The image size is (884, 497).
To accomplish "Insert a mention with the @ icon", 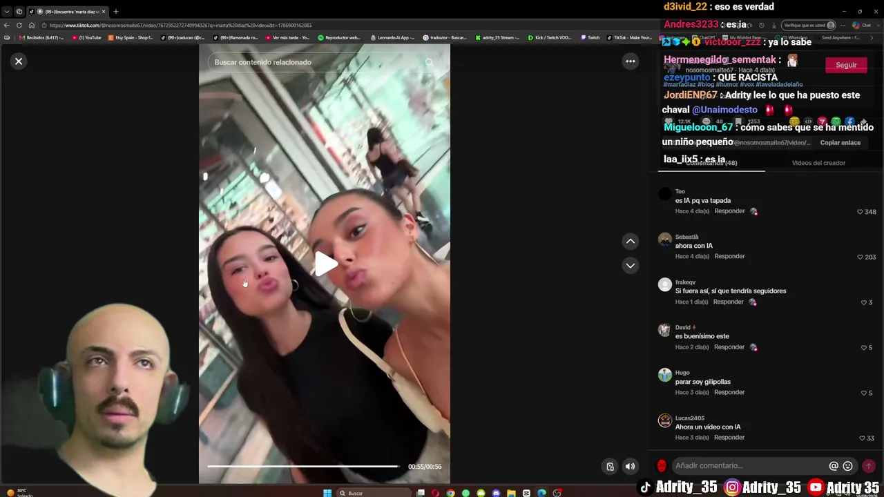I will [834, 466].
